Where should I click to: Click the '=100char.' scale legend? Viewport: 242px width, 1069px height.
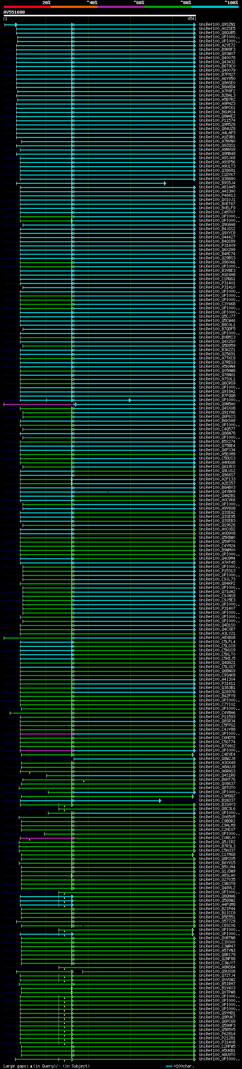coord(180,1066)
